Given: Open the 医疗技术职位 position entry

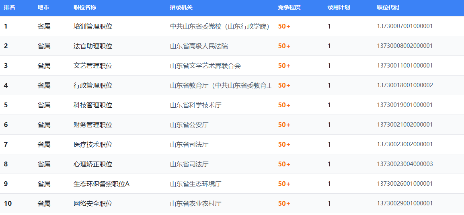Looking at the screenshot, I should 93,145.
